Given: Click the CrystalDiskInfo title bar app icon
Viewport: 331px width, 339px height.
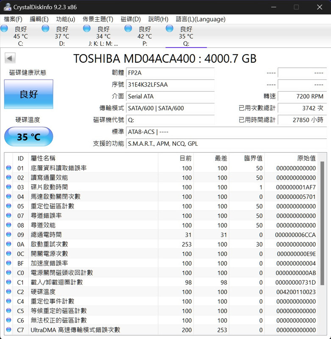Looking at the screenshot, I should pyautogui.click(x=7, y=7).
